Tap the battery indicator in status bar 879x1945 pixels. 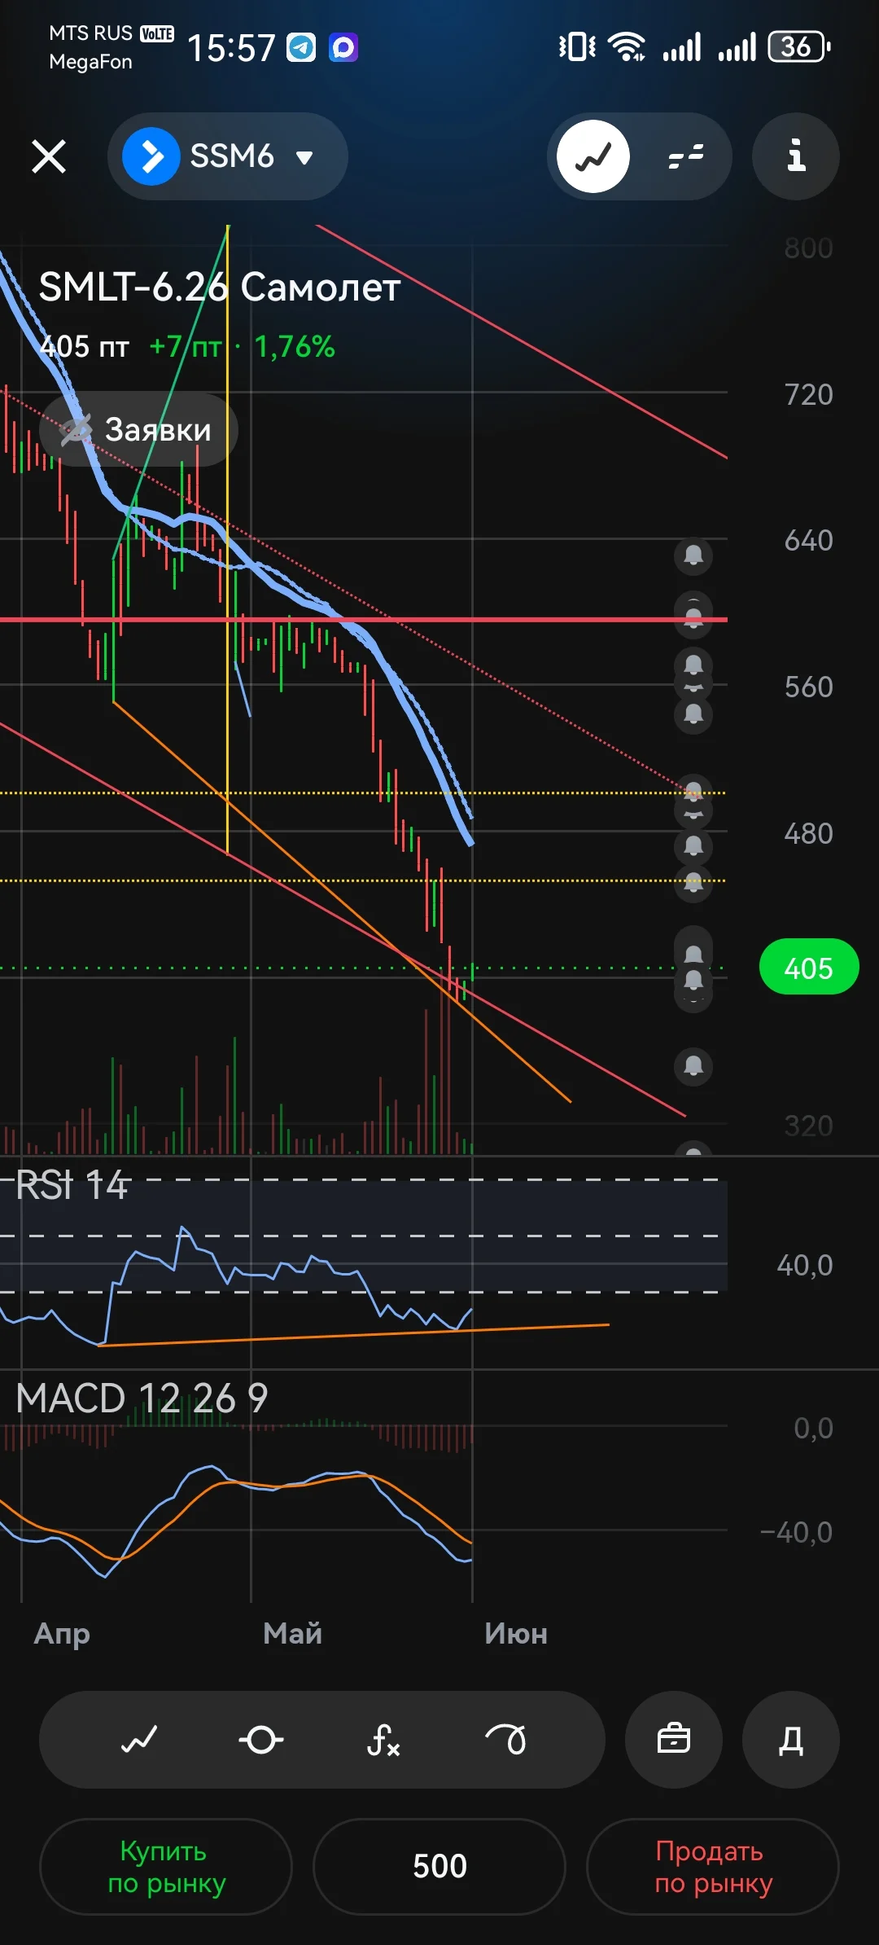pos(799,46)
